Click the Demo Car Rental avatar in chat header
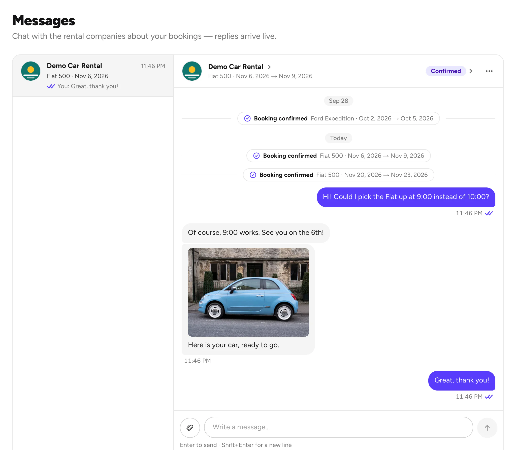Image resolution: width=516 pixels, height=450 pixels. coord(192,71)
